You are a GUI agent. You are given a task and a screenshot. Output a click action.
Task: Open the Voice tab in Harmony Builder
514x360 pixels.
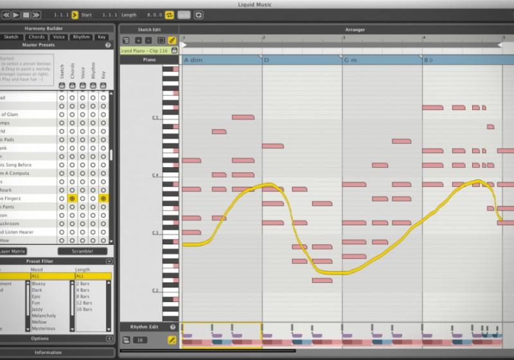click(59, 37)
